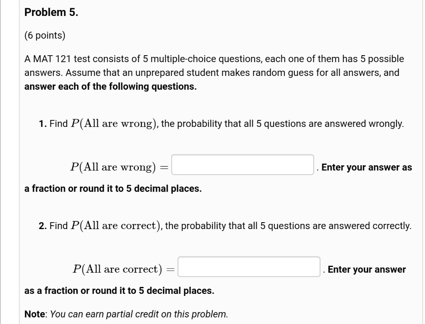425x324 pixels.
Task: Click the question number "2."
Action: 42,226
